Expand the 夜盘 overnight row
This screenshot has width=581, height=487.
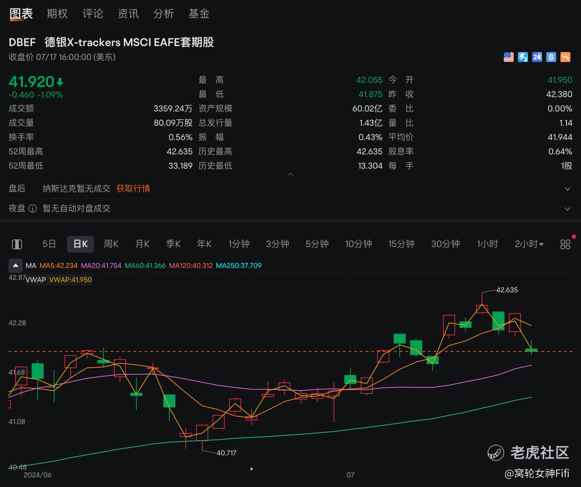(567, 209)
